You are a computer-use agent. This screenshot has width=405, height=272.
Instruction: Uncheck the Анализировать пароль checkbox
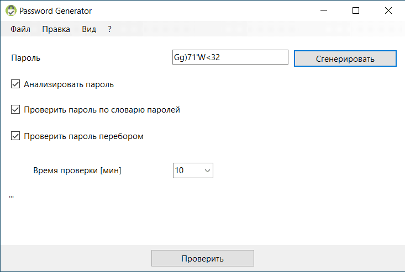click(15, 84)
